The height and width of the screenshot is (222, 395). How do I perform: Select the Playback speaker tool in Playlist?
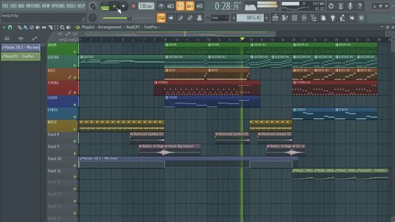69,27
